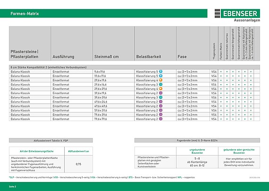This screenshot has height=191, width=269.
Task: Click the blue class 5 icon in row 19,6x19,6
Action: tap(160, 76)
